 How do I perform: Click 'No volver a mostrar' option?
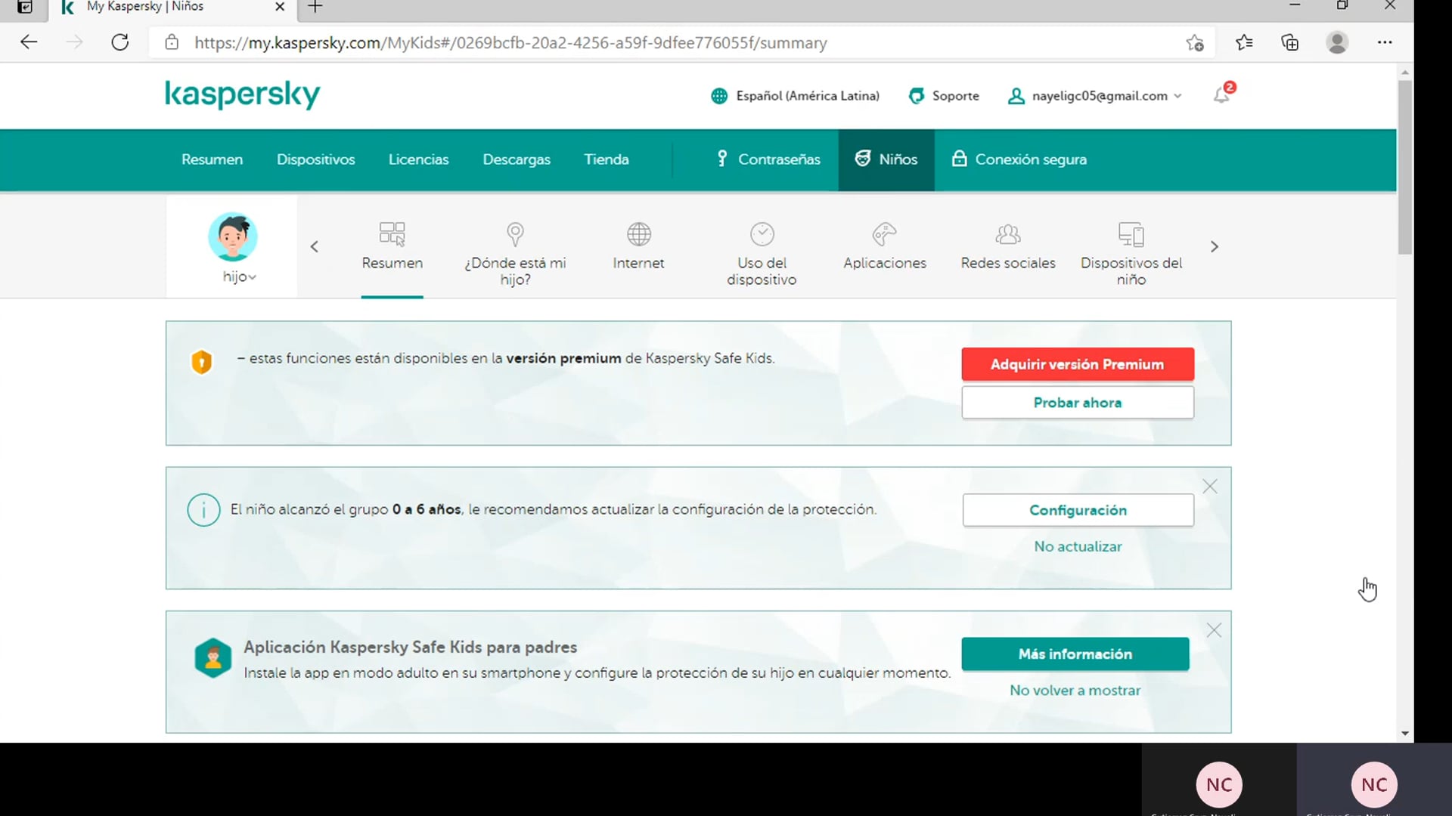[1074, 690]
